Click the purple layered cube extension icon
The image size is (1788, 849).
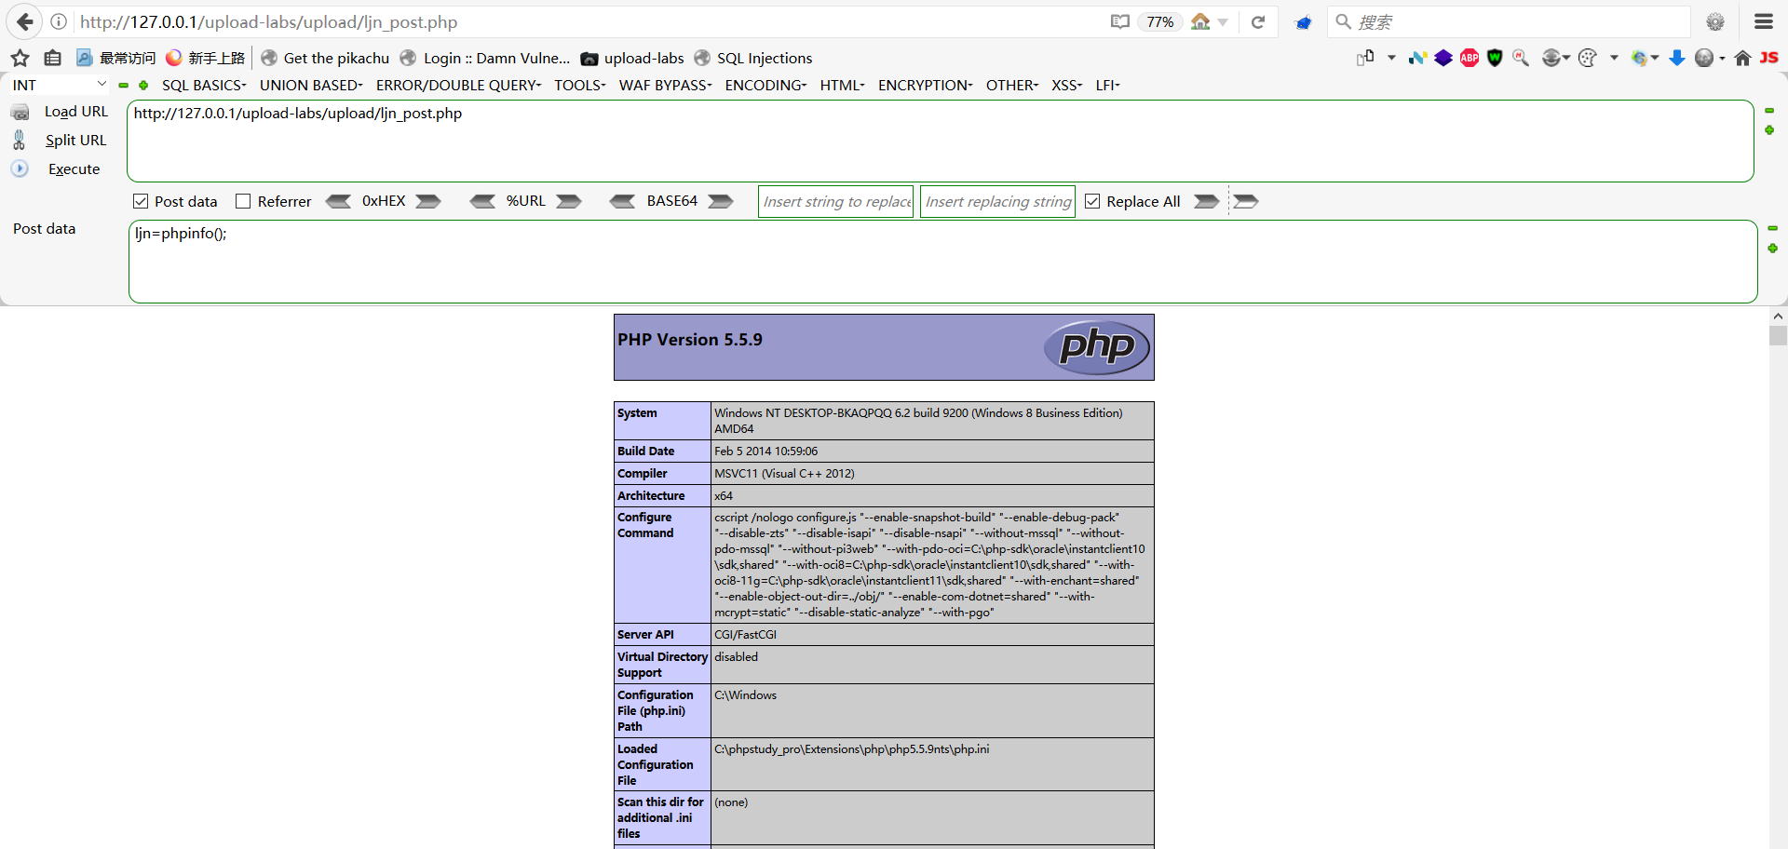pyautogui.click(x=1443, y=58)
